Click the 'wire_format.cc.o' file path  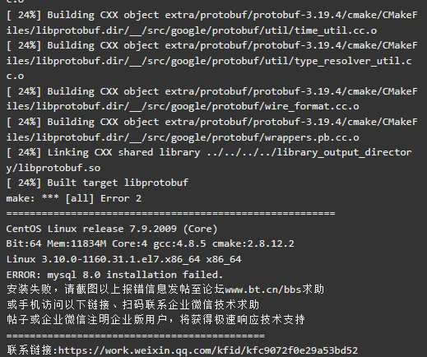tap(312, 106)
